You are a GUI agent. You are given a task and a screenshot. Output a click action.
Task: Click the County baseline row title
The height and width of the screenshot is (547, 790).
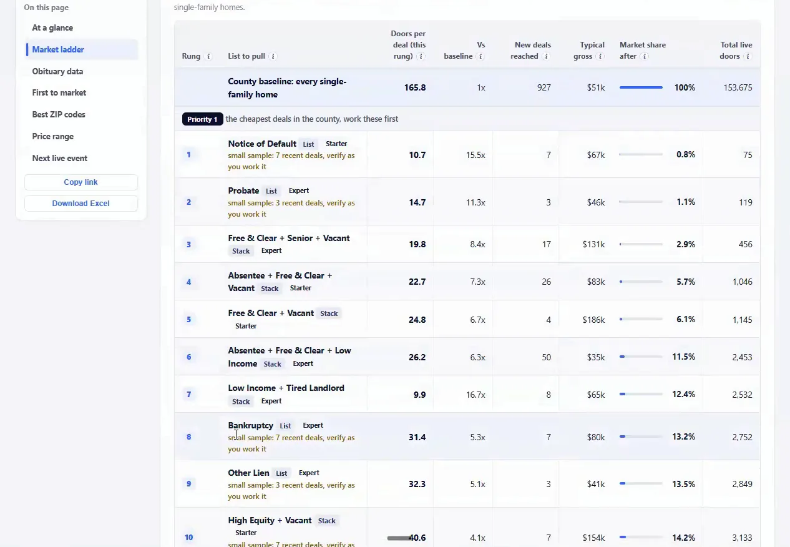pos(287,88)
